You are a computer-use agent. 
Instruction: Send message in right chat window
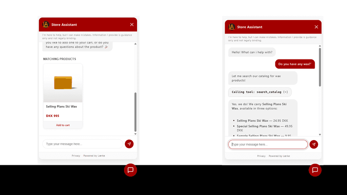pyautogui.click(x=314, y=144)
